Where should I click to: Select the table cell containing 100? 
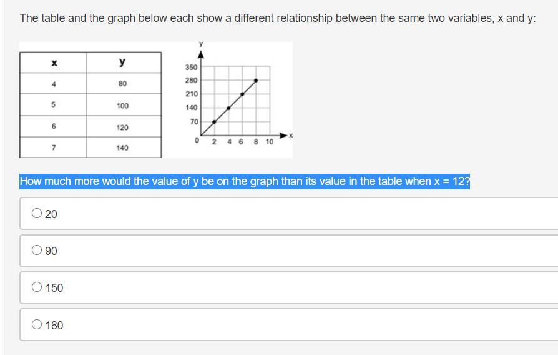pyautogui.click(x=122, y=106)
